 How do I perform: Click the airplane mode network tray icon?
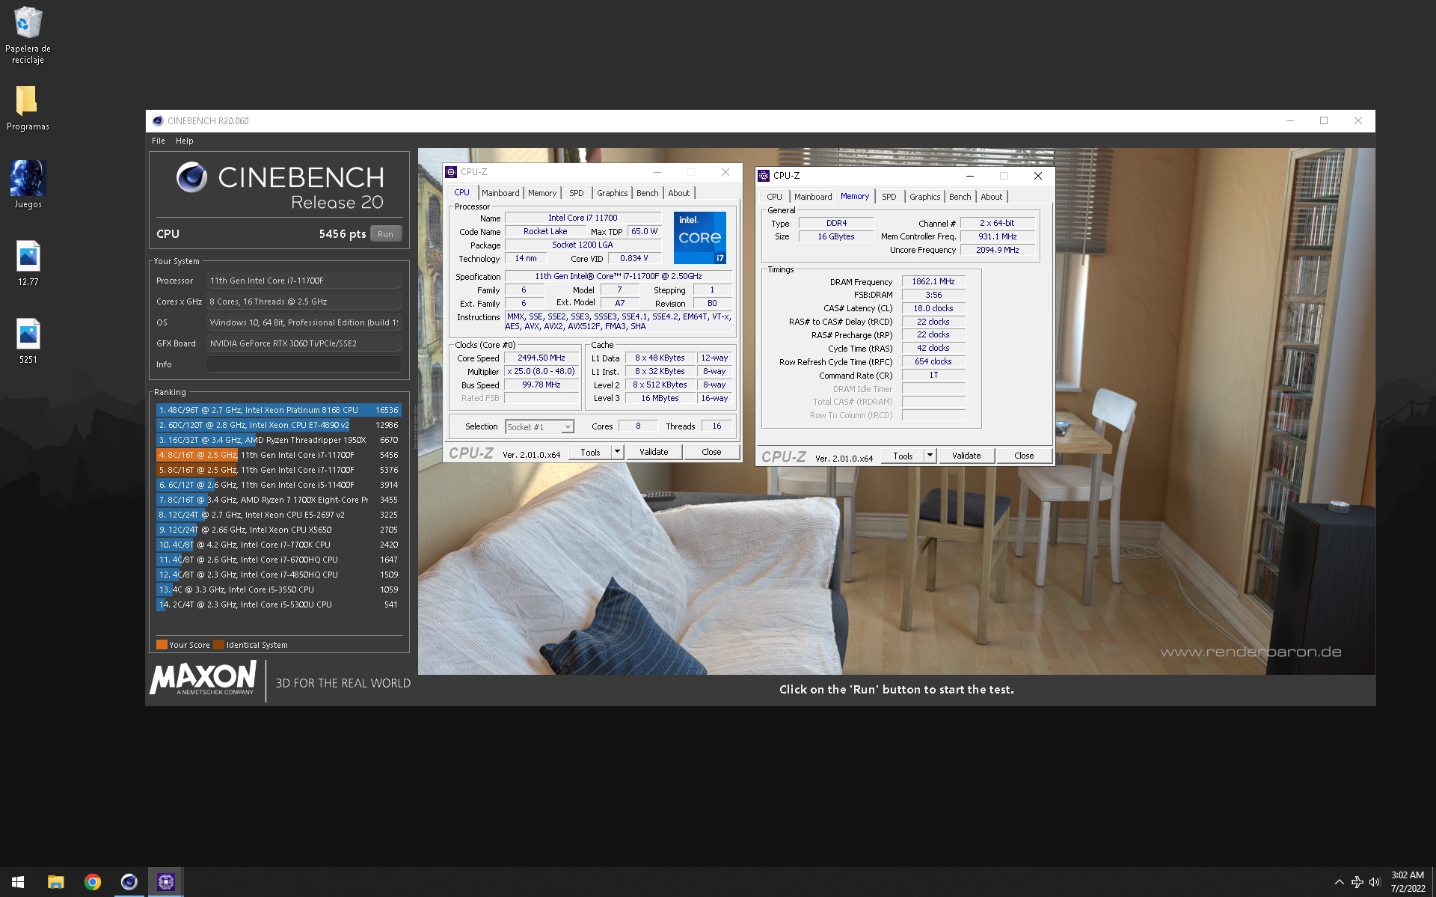[x=1357, y=882]
